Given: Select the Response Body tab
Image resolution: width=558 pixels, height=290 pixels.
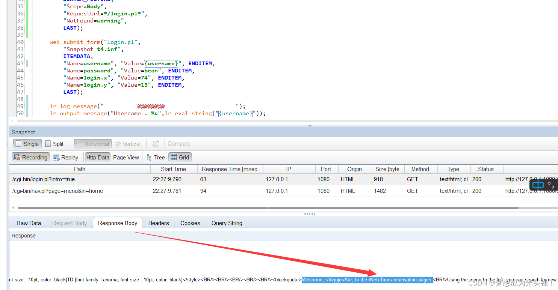Looking at the screenshot, I should click(x=118, y=223).
